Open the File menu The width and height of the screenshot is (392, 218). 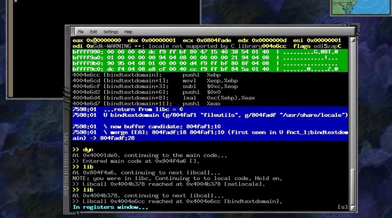[81, 32]
